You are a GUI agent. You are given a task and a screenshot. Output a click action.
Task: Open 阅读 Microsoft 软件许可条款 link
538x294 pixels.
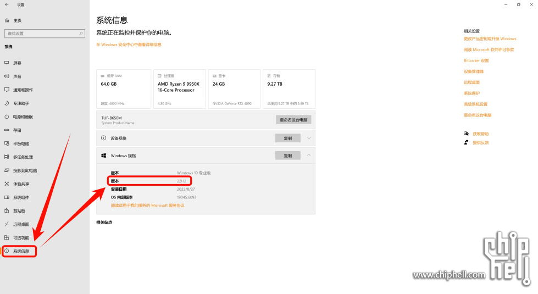pyautogui.click(x=489, y=50)
